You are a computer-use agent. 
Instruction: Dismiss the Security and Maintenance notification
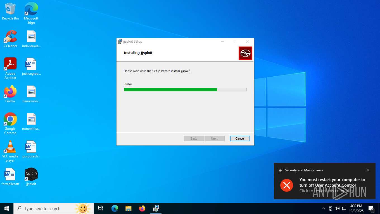[x=368, y=170]
